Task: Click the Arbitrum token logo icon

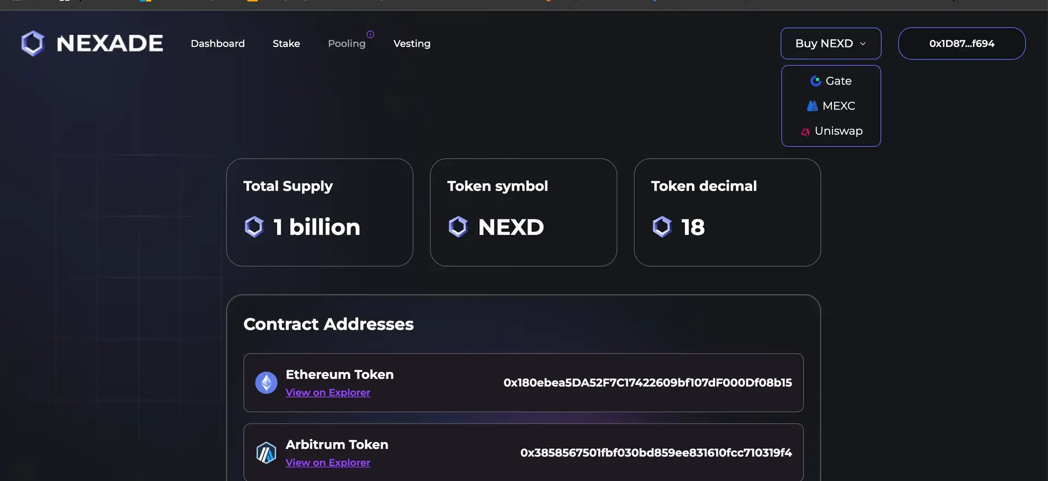Action: click(x=266, y=453)
